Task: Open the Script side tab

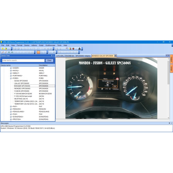Action: (171, 69)
